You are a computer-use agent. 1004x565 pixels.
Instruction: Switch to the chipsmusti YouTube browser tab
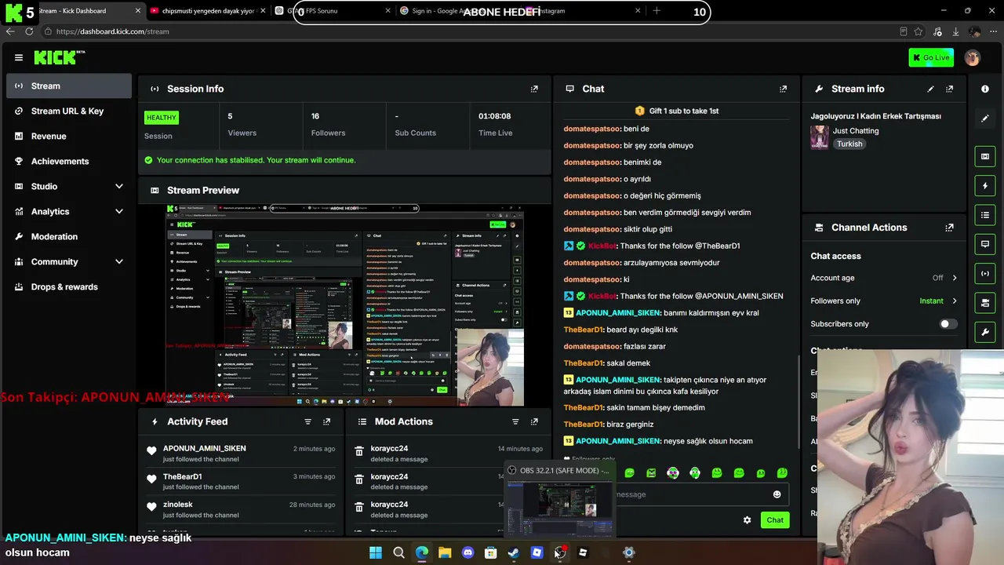206,11
